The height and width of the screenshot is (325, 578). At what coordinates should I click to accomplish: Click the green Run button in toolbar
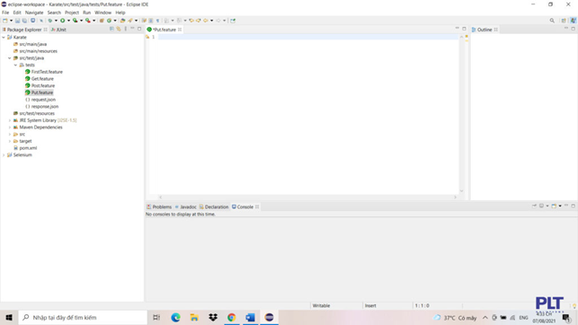coord(63,21)
